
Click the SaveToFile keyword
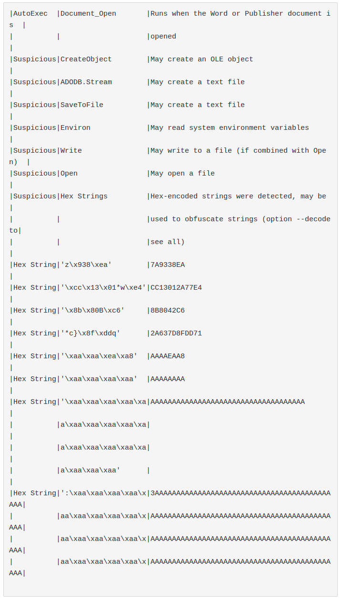(81, 105)
